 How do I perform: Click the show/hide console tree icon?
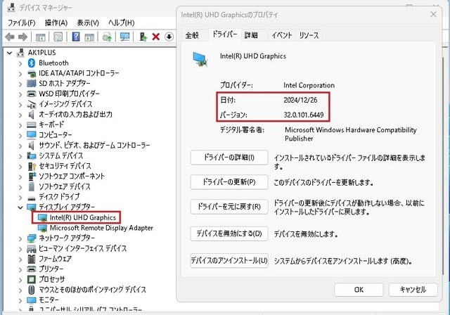[41, 37]
